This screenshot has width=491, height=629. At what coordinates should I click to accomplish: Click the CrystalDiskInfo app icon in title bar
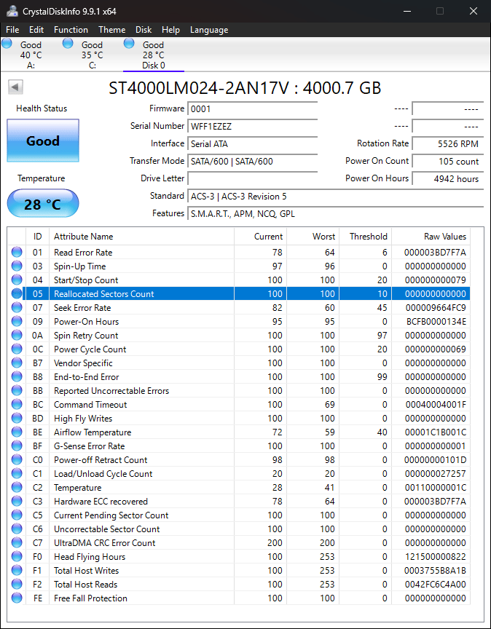tap(12, 11)
